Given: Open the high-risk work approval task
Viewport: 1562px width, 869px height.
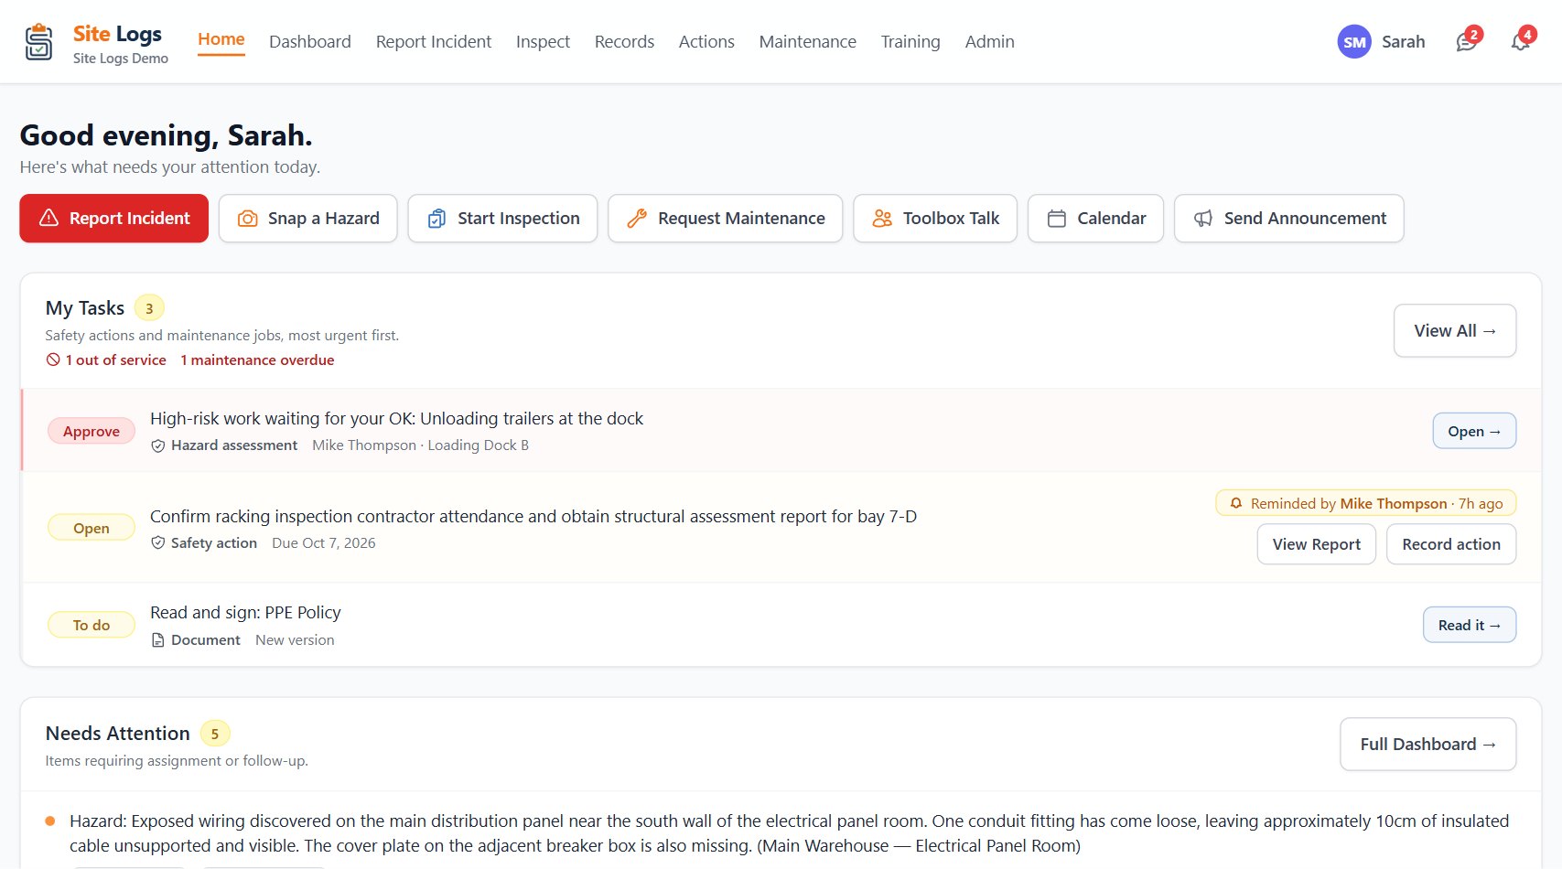Looking at the screenshot, I should pos(1474,431).
